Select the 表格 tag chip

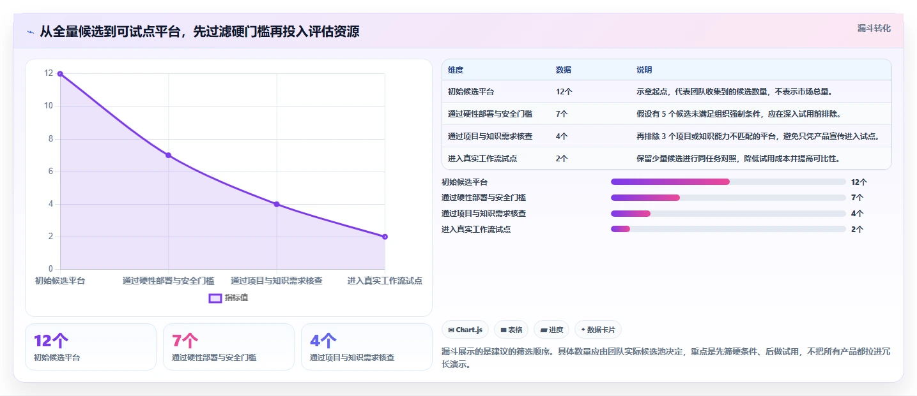(511, 330)
